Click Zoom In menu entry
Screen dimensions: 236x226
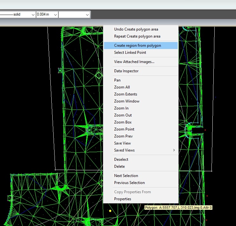coord(121,108)
